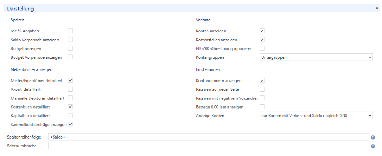Select the Darstellung section header title
This screenshot has width=382, height=156.
pyautogui.click(x=20, y=9)
